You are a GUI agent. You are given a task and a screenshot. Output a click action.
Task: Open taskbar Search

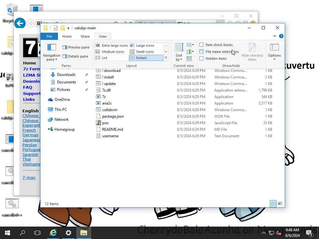22,233
